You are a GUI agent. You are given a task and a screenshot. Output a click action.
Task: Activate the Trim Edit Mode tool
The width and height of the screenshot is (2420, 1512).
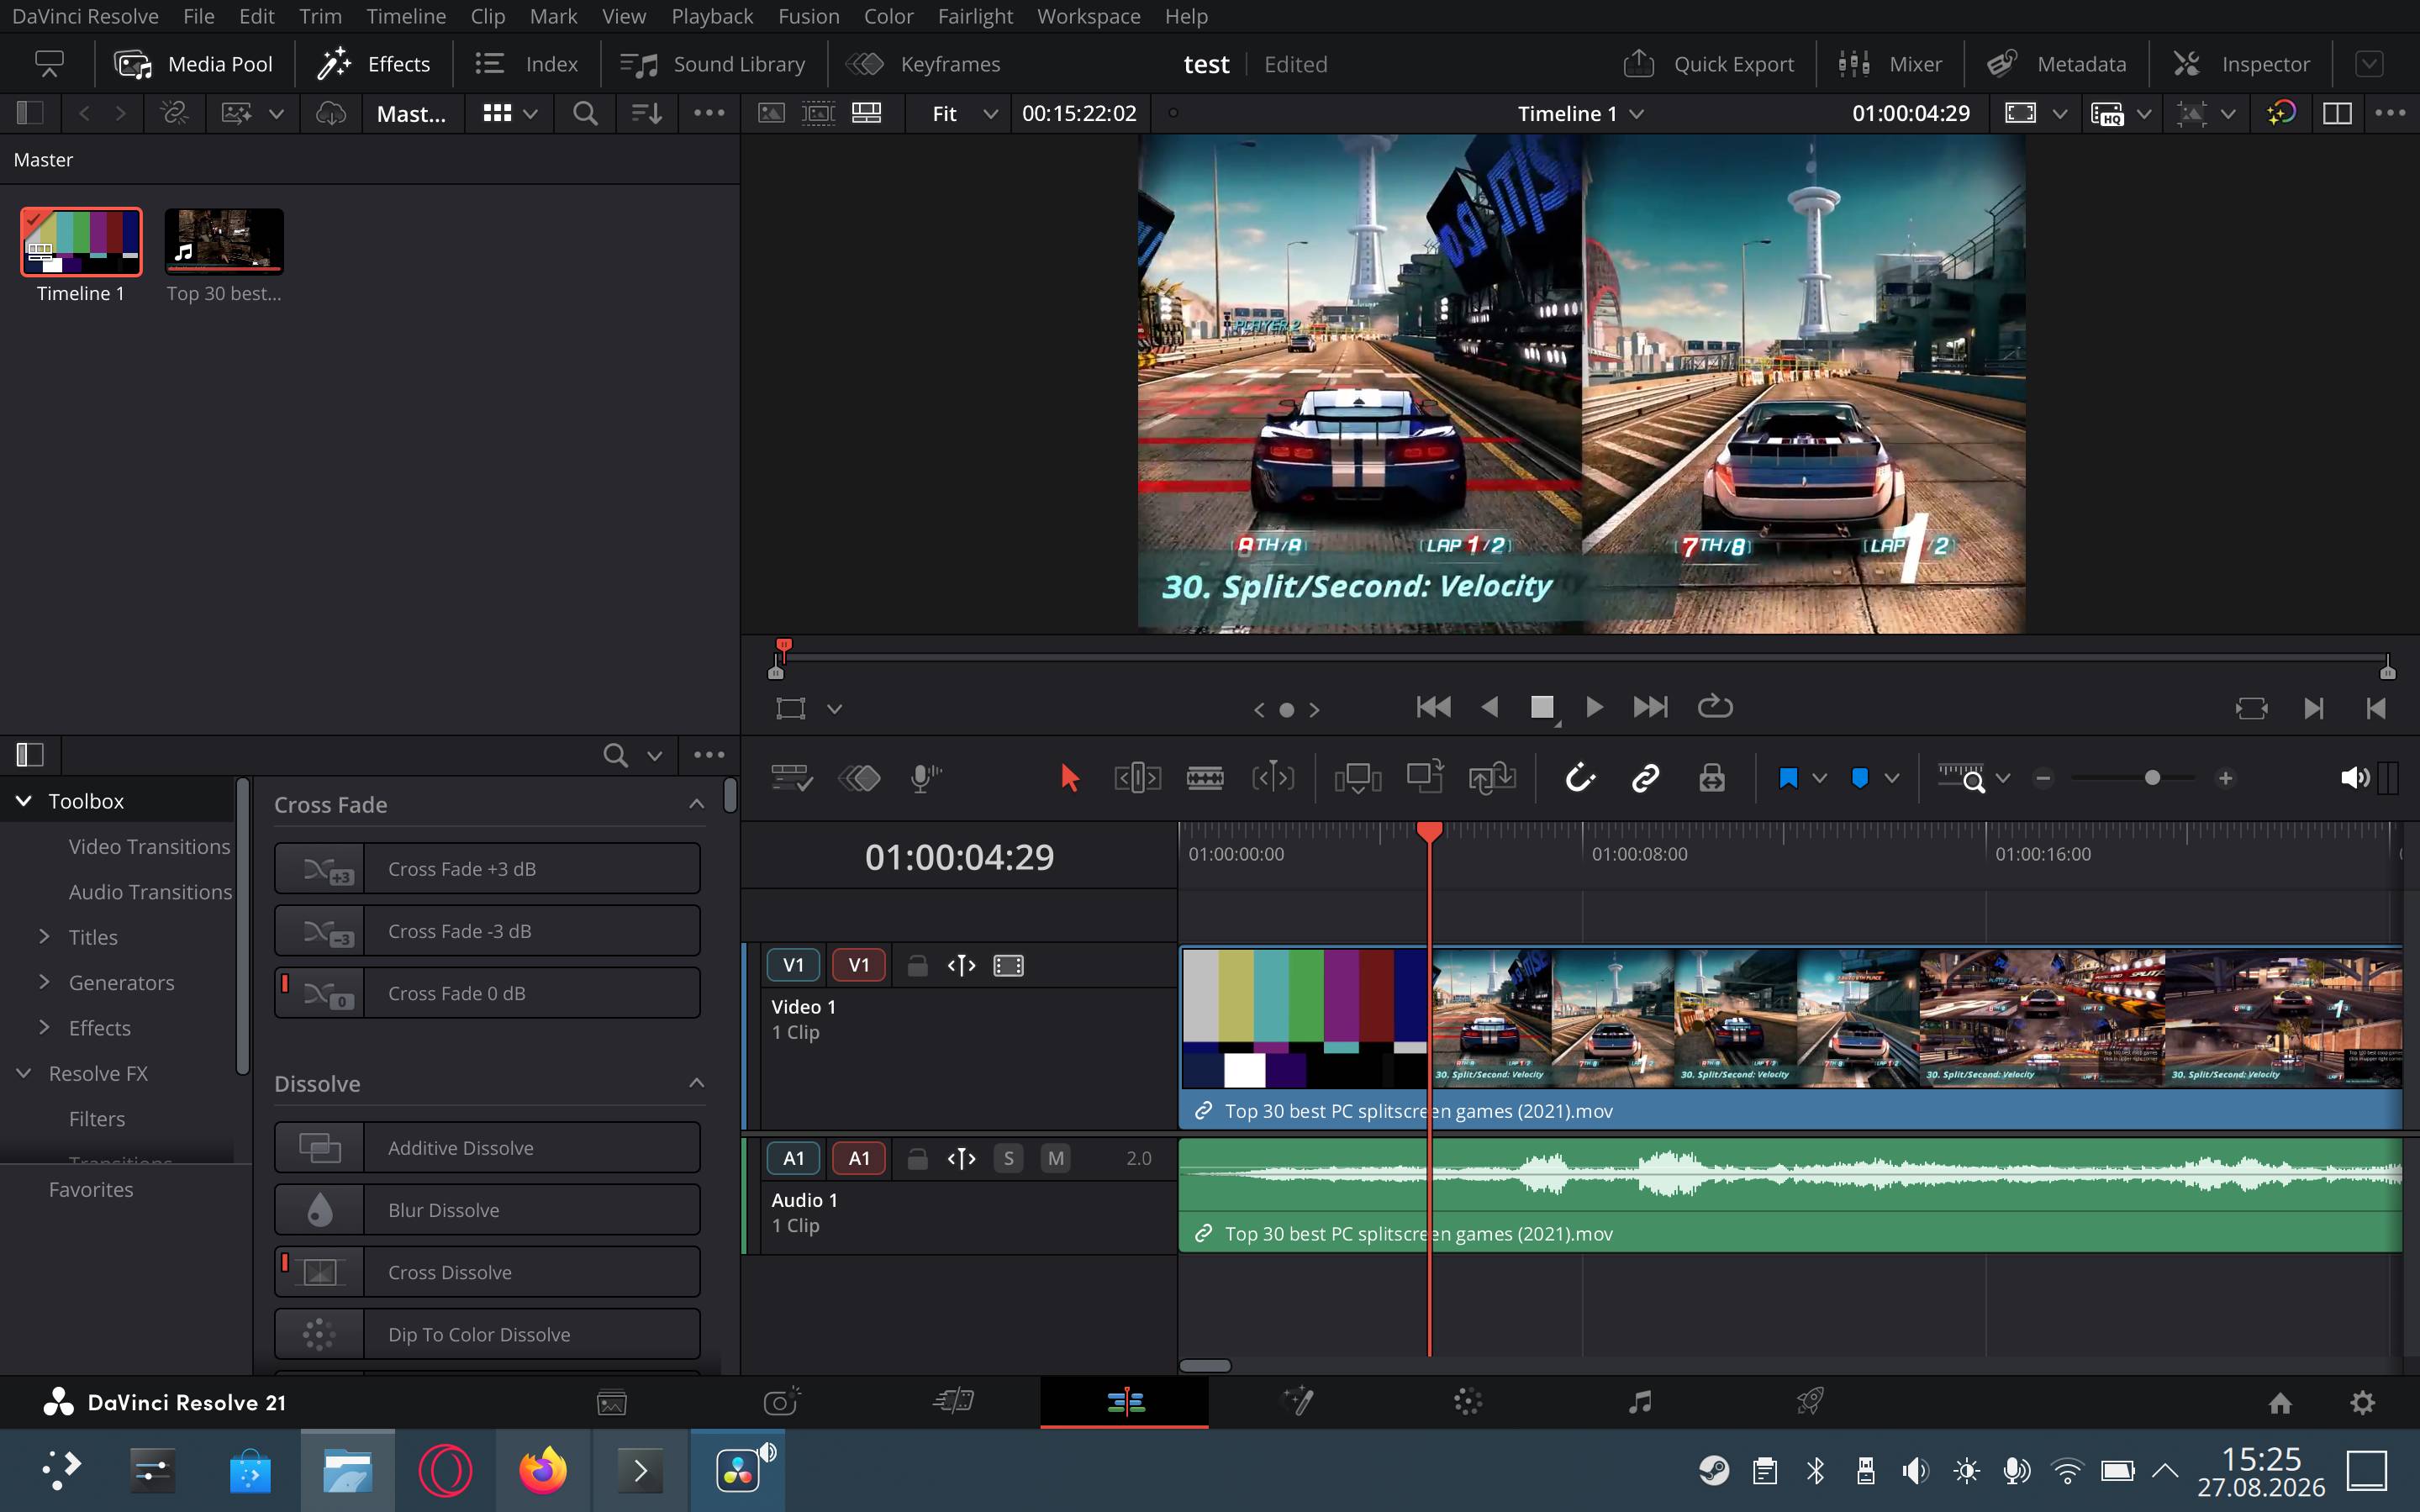pos(1137,778)
